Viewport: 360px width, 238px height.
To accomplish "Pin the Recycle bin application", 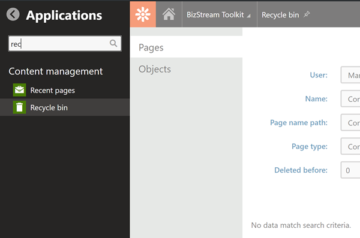I will 307,14.
